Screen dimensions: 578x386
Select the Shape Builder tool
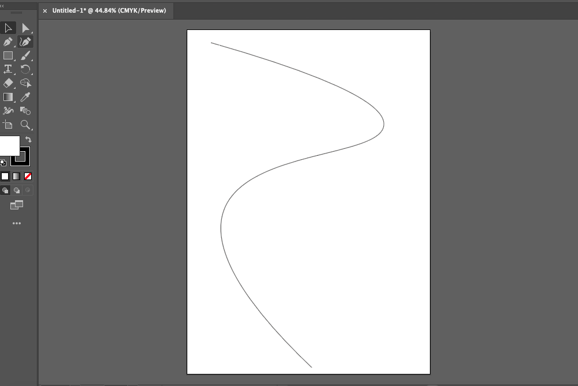click(x=25, y=83)
